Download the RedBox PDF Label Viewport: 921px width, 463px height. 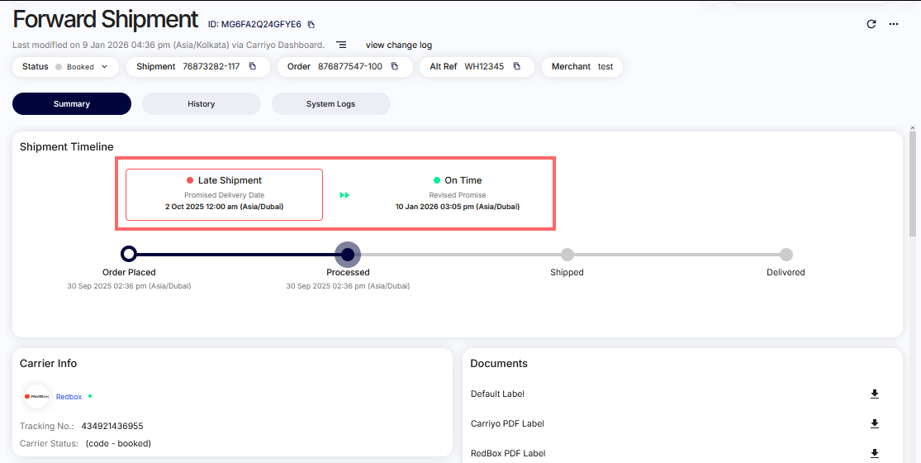point(875,453)
